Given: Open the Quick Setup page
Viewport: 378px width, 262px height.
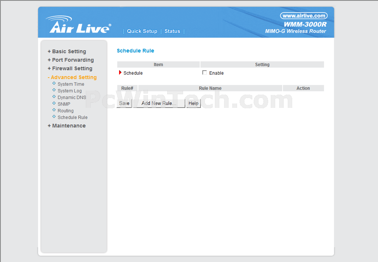Looking at the screenshot, I should [x=142, y=31].
